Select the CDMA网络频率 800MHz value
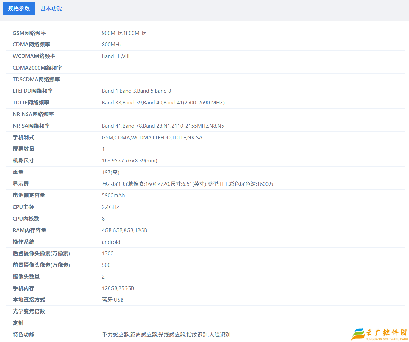Image resolution: width=409 pixels, height=342 pixels. [x=112, y=45]
